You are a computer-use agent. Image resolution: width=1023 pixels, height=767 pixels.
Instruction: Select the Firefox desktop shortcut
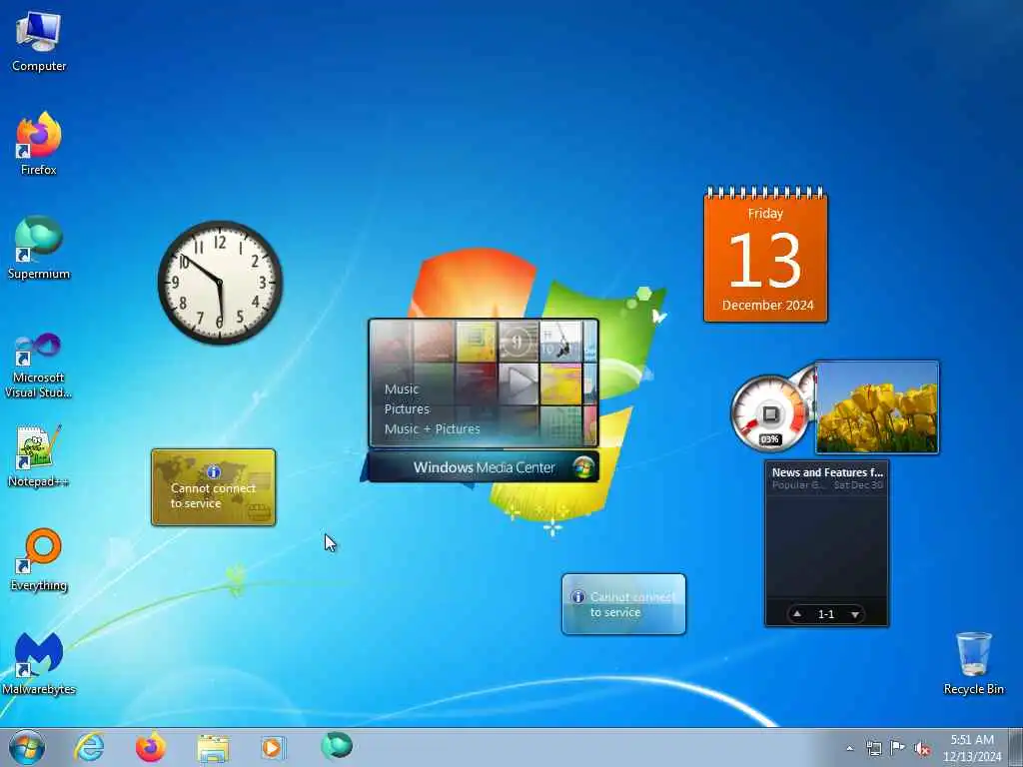click(x=39, y=144)
